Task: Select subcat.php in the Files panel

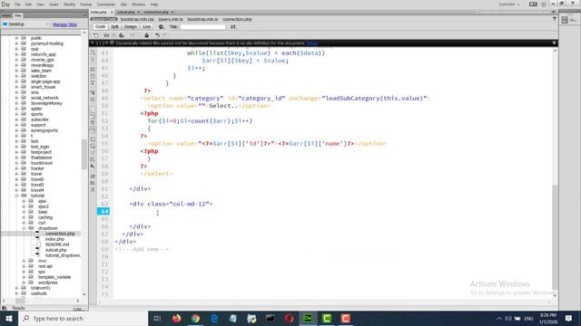Action: tap(56, 250)
